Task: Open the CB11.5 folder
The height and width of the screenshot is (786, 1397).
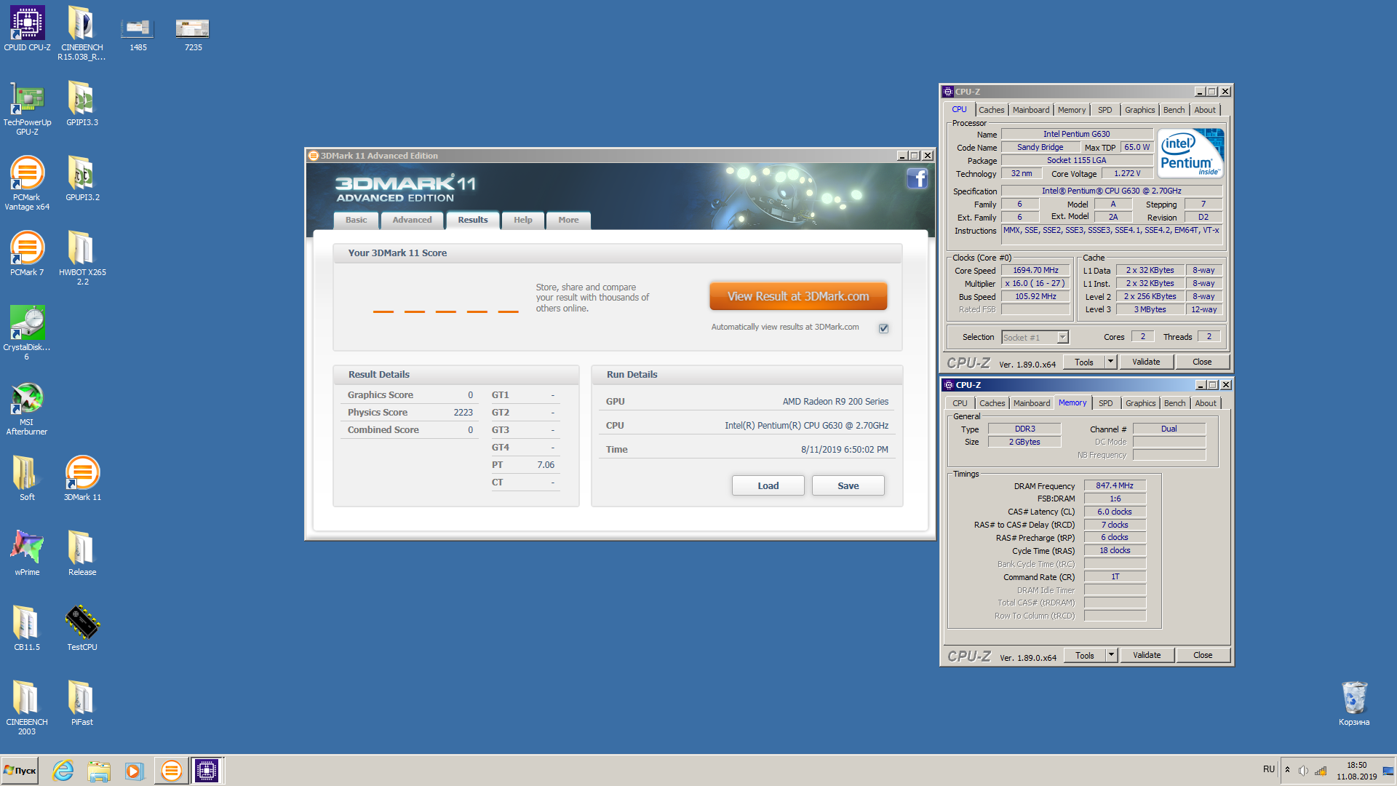Action: click(27, 628)
